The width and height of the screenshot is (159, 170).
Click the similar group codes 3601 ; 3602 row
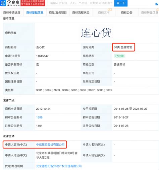click(x=74, y=90)
